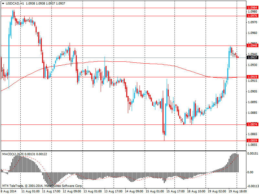Select the 18 Aug 10:00 time label
Viewport: 259px width, 194px height.
click(196, 191)
